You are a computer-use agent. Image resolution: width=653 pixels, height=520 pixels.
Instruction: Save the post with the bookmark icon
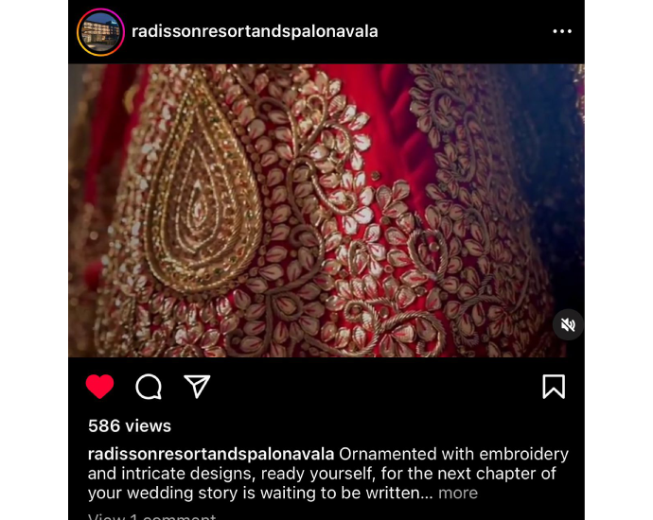point(554,387)
